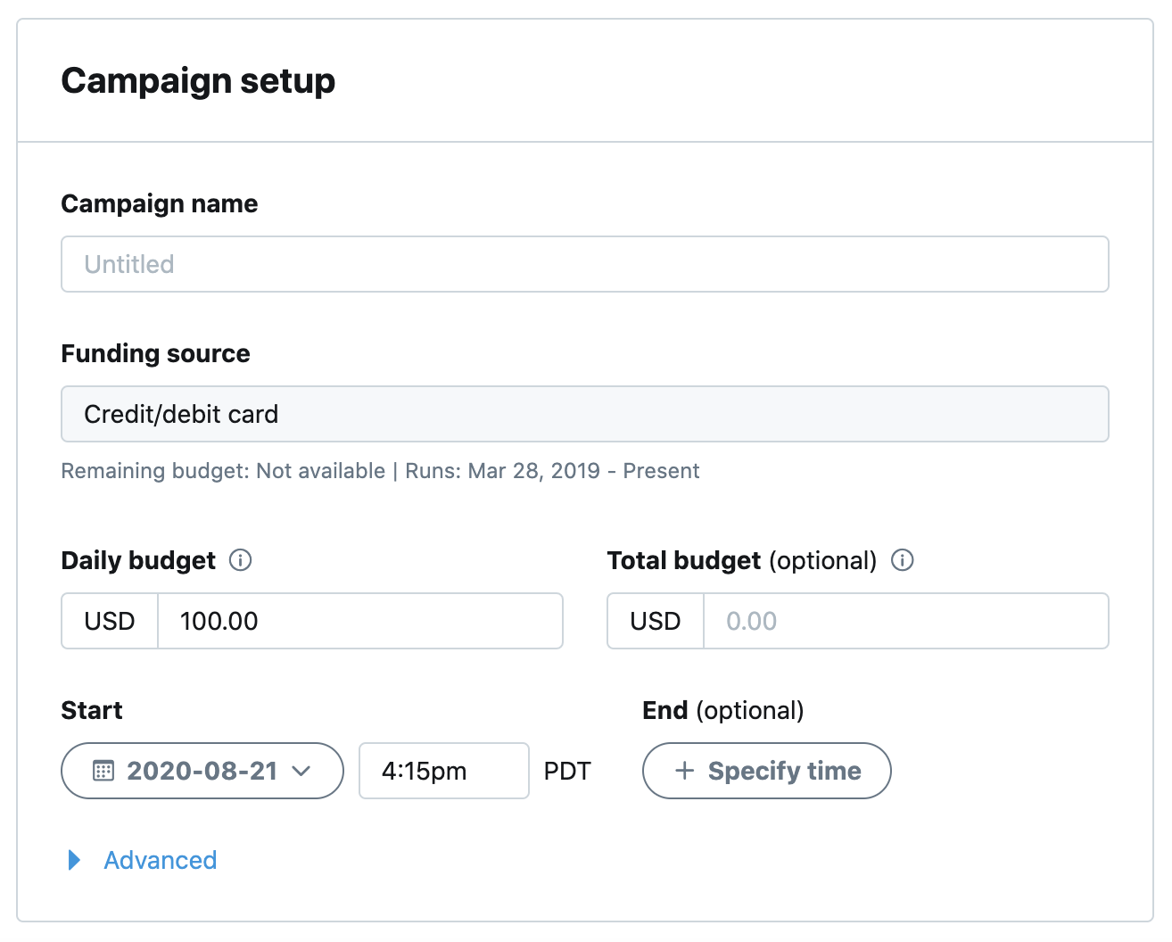Click the Remaining budget status text
This screenshot has height=942, width=1172.
(223, 471)
